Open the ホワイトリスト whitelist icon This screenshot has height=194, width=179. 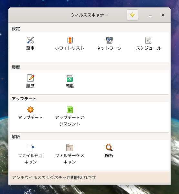[x=70, y=40]
